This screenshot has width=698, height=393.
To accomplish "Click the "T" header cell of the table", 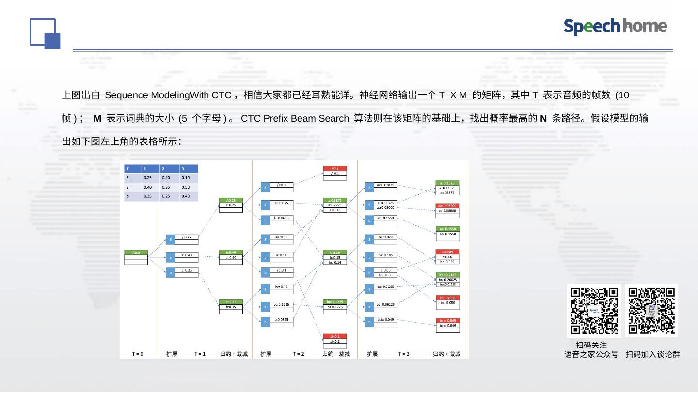I will [133, 169].
